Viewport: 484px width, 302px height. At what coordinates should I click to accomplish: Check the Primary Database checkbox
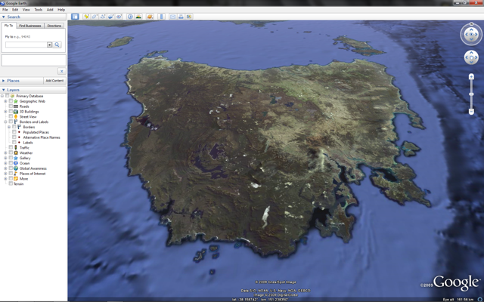8,96
